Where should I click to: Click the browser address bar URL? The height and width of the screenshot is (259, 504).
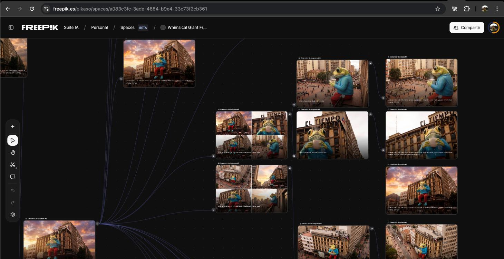tap(130, 9)
